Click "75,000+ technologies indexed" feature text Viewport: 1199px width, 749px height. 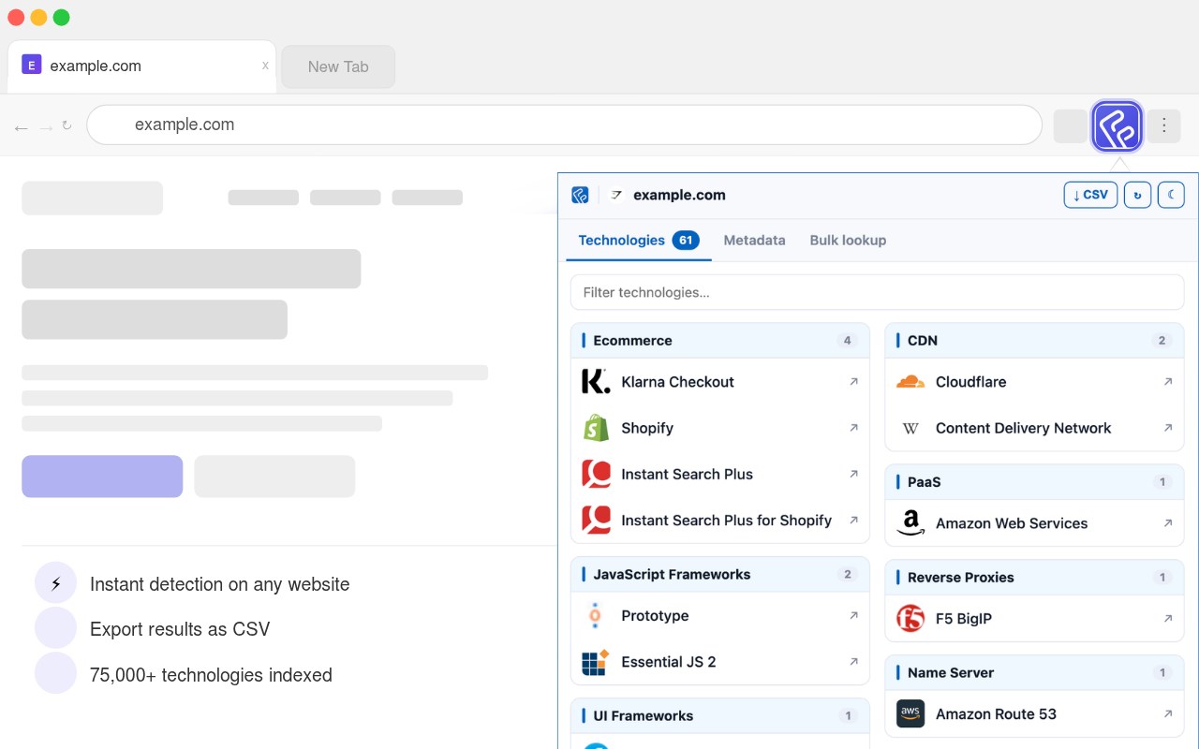(x=211, y=675)
